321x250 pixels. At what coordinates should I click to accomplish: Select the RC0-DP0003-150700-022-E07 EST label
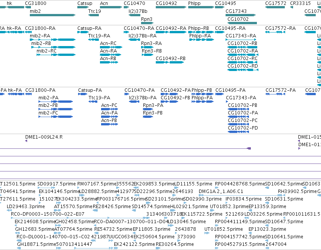point(48,214)
